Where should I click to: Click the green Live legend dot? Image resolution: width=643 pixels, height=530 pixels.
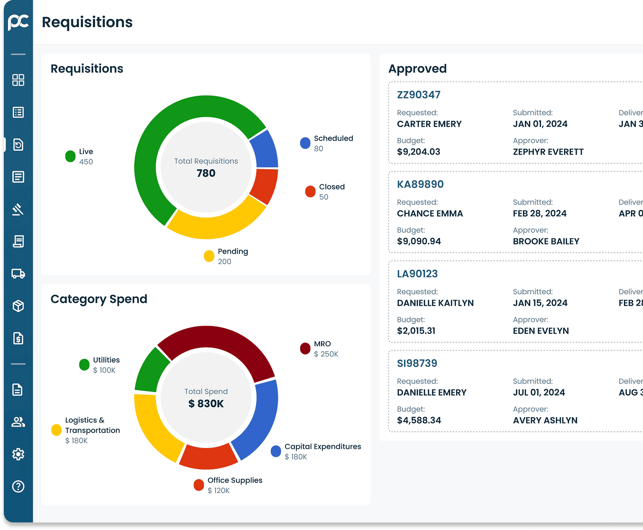coord(70,156)
